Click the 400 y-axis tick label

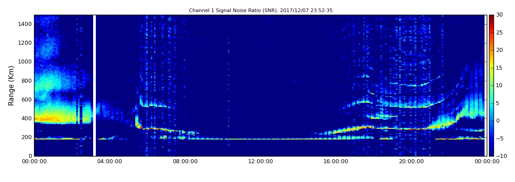[26, 119]
